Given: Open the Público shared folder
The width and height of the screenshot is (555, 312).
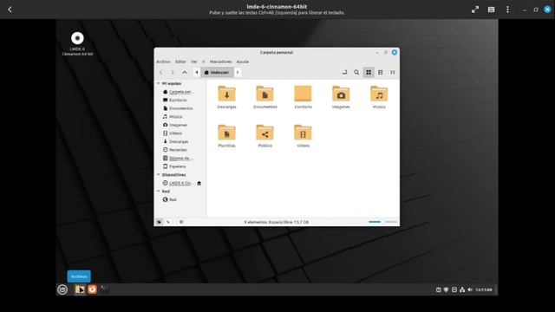Looking at the screenshot, I should coord(264,136).
